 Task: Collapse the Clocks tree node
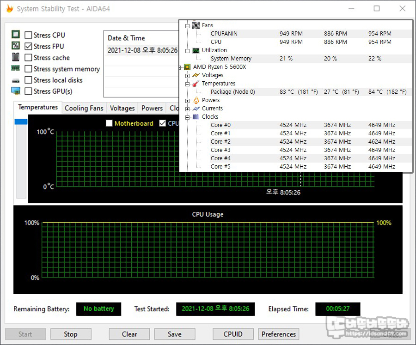(x=187, y=117)
